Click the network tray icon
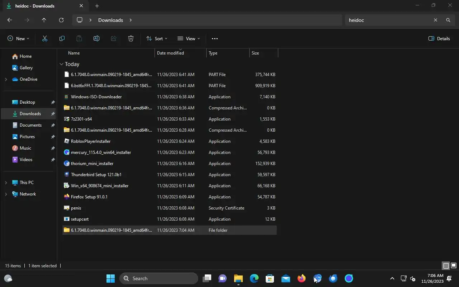The image size is (459, 287). coord(403,278)
